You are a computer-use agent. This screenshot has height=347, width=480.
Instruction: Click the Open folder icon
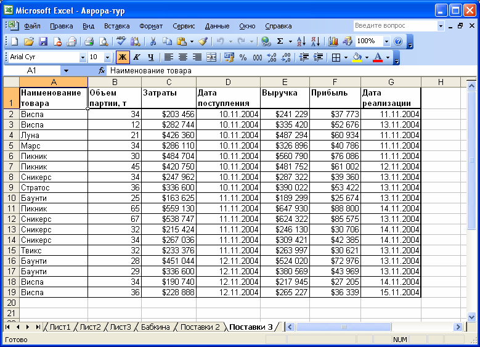pyautogui.click(x=28, y=41)
